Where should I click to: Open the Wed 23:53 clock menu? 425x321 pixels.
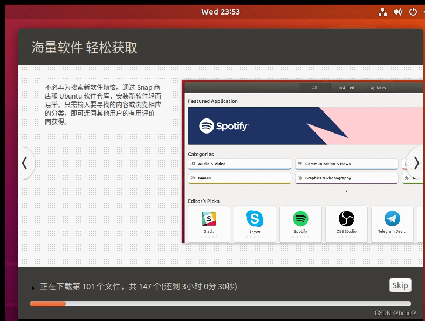click(221, 12)
